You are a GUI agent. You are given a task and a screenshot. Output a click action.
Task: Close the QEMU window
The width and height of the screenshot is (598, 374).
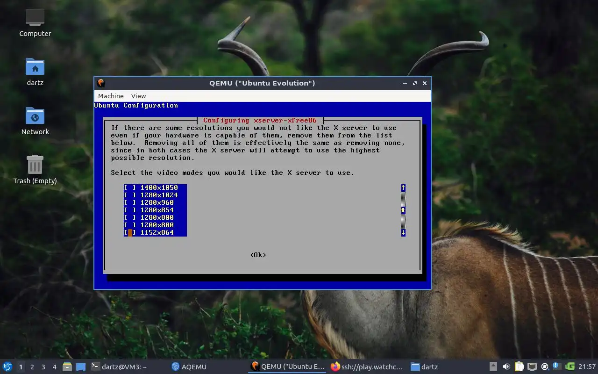click(x=425, y=83)
